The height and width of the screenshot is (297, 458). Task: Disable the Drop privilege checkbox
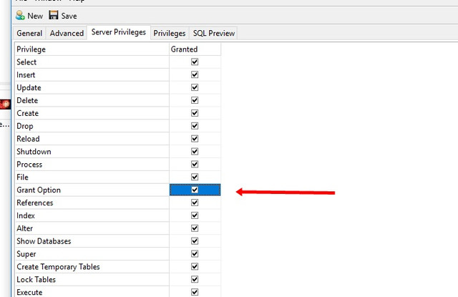coord(195,126)
